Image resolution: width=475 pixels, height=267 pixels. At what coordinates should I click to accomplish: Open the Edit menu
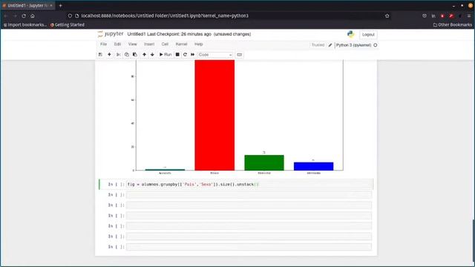coord(117,44)
